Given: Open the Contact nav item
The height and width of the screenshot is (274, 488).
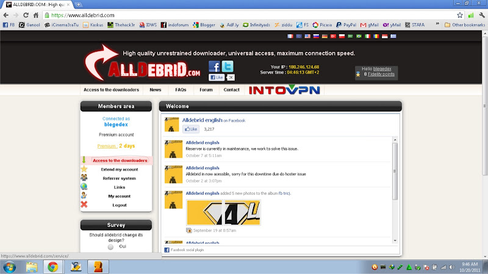Looking at the screenshot, I should point(232,90).
